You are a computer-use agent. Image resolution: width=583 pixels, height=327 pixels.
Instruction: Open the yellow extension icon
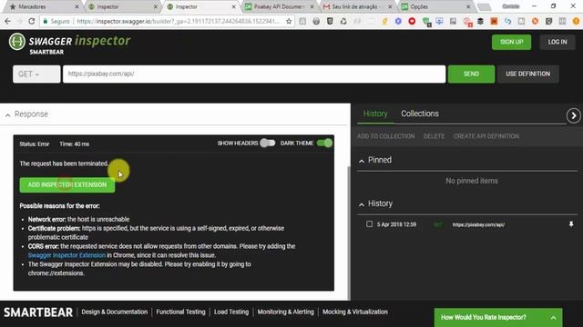point(384,21)
